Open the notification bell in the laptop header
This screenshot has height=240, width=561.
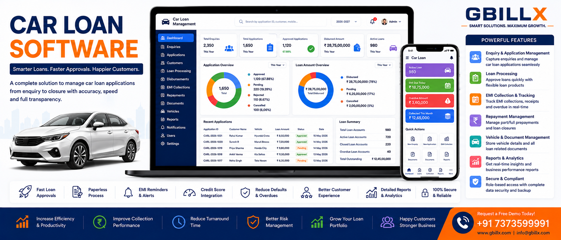372,22
